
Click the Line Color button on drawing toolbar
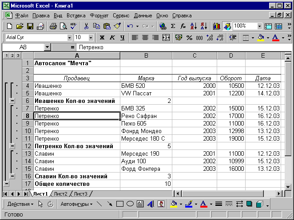[x=189, y=204]
